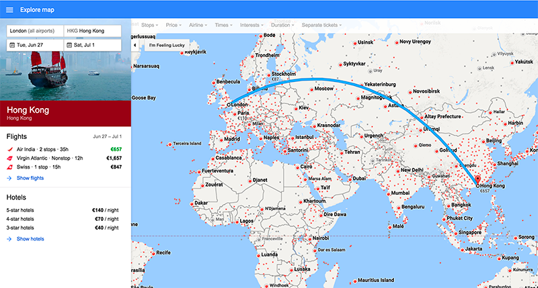
Task: Select the Swiss 1 stop 15h flight
Action: 64,167
